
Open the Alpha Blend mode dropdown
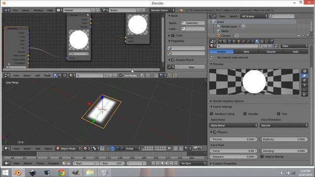coord(233,125)
